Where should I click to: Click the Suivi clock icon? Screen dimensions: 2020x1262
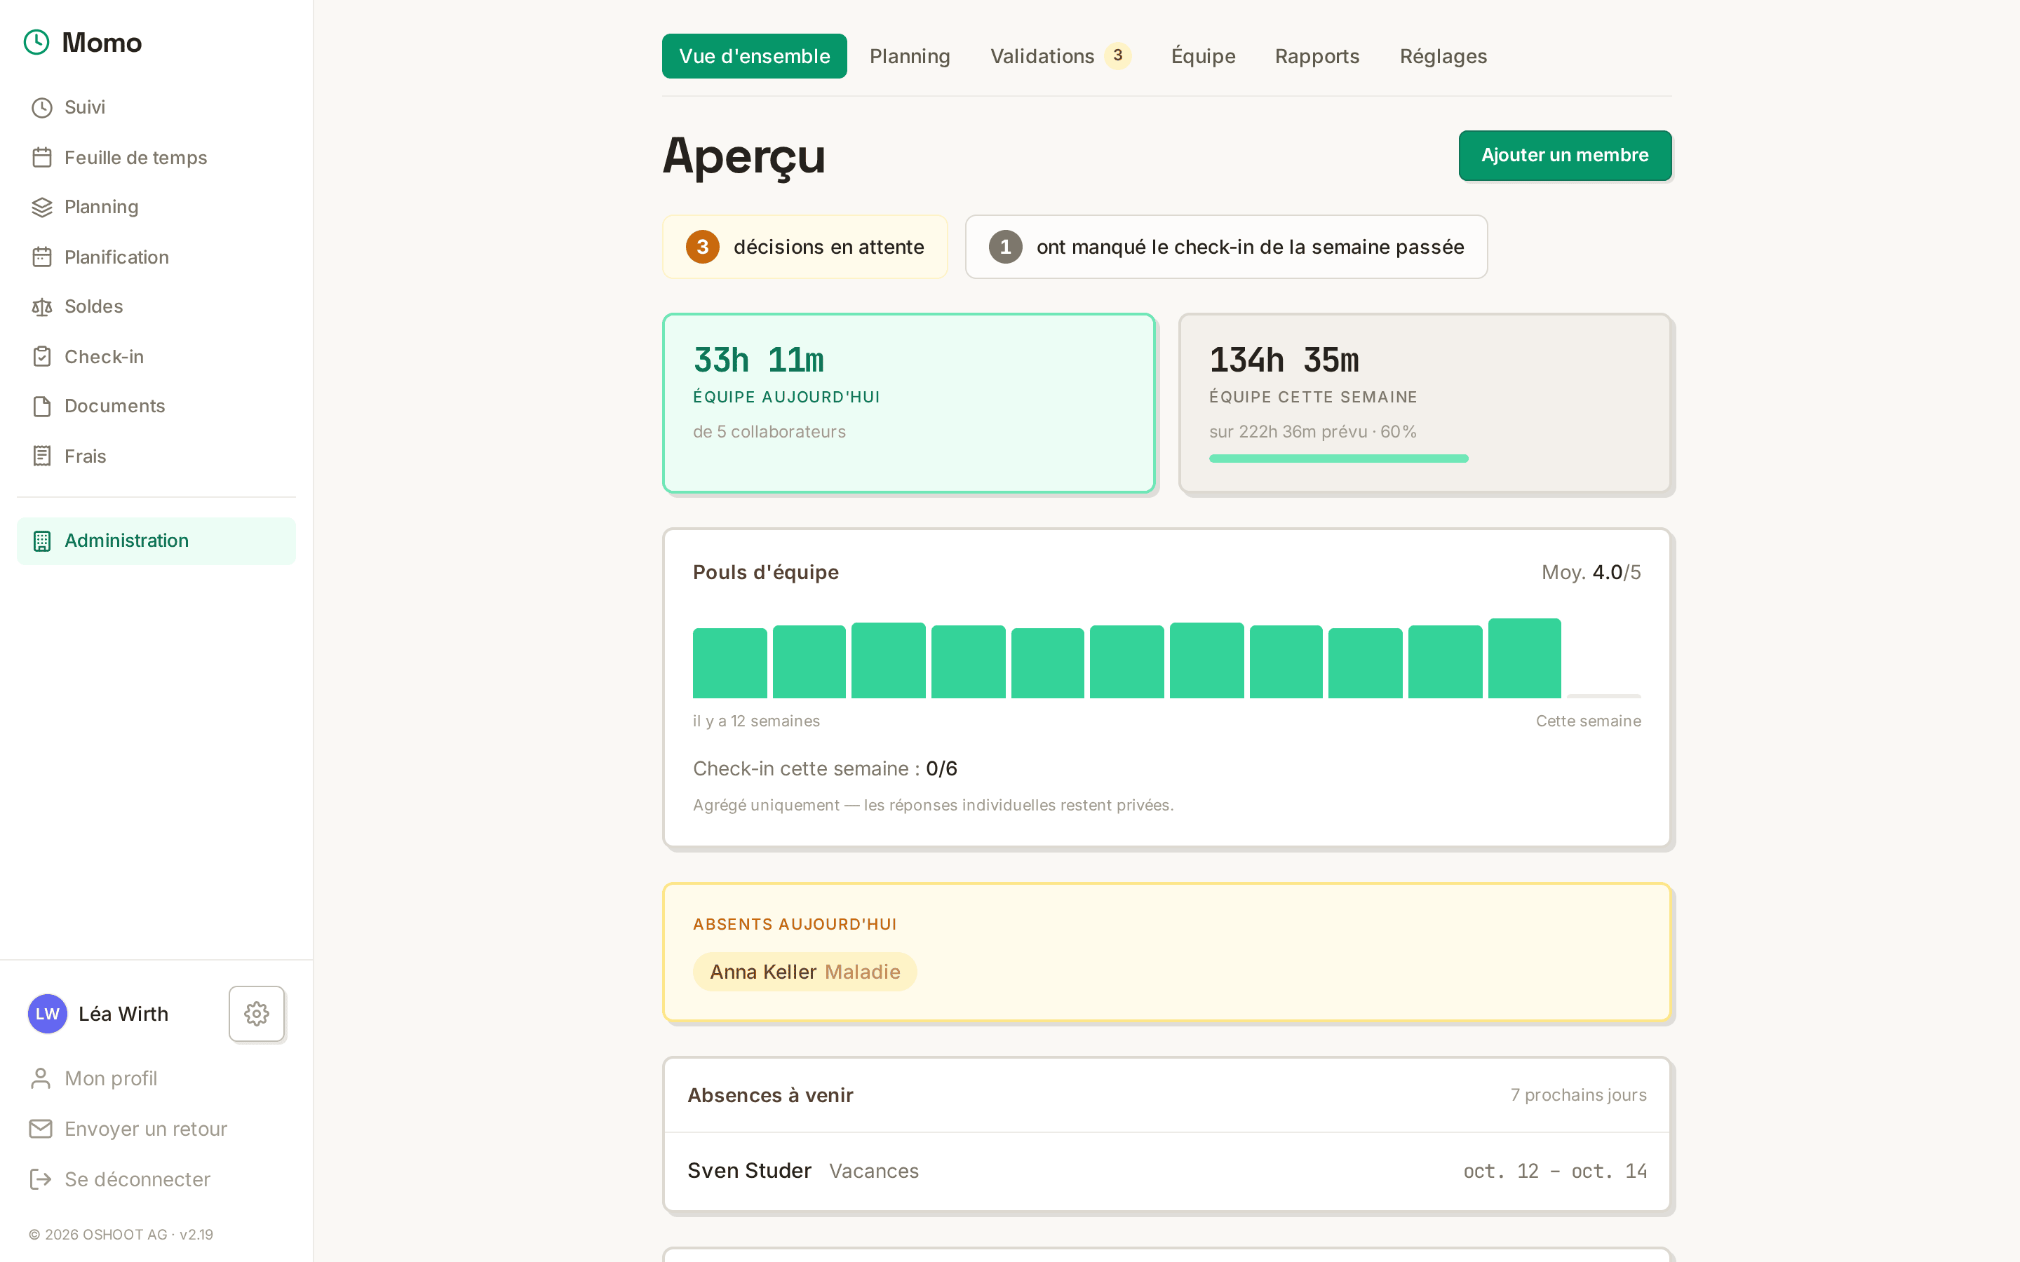coord(42,108)
